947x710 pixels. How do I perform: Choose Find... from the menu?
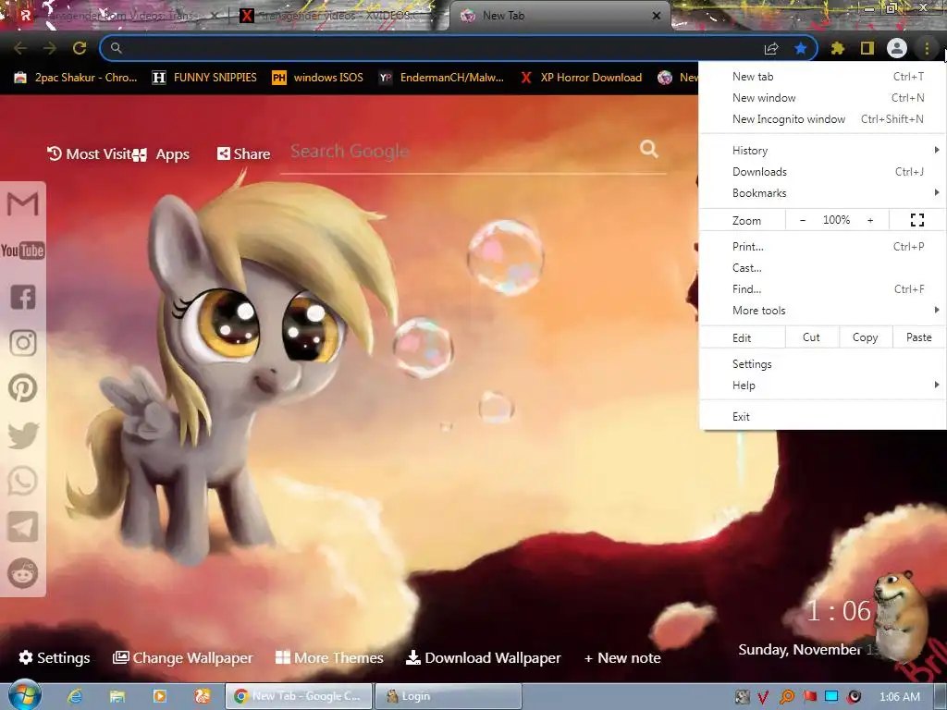click(822, 289)
